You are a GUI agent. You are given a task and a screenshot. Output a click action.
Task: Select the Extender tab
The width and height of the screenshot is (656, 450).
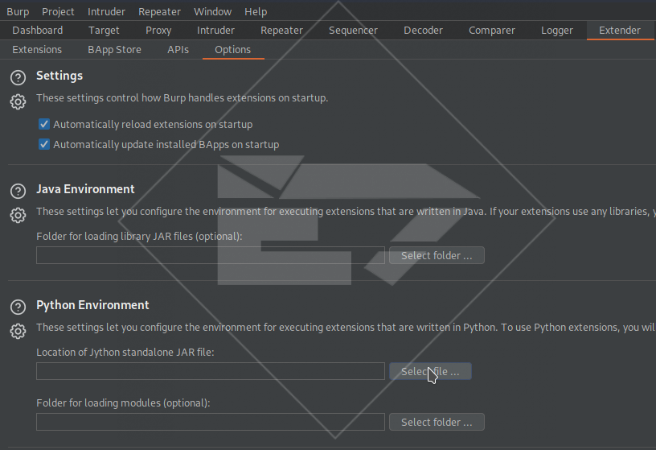[620, 30]
